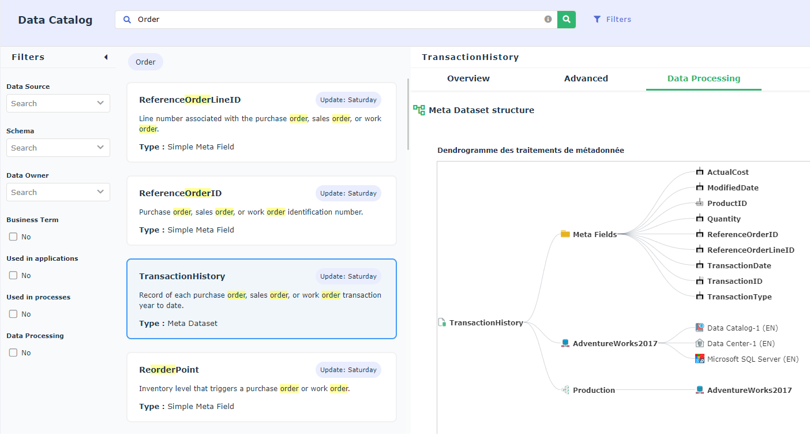Click the Filters link in header
The image size is (810, 439).
click(x=612, y=20)
